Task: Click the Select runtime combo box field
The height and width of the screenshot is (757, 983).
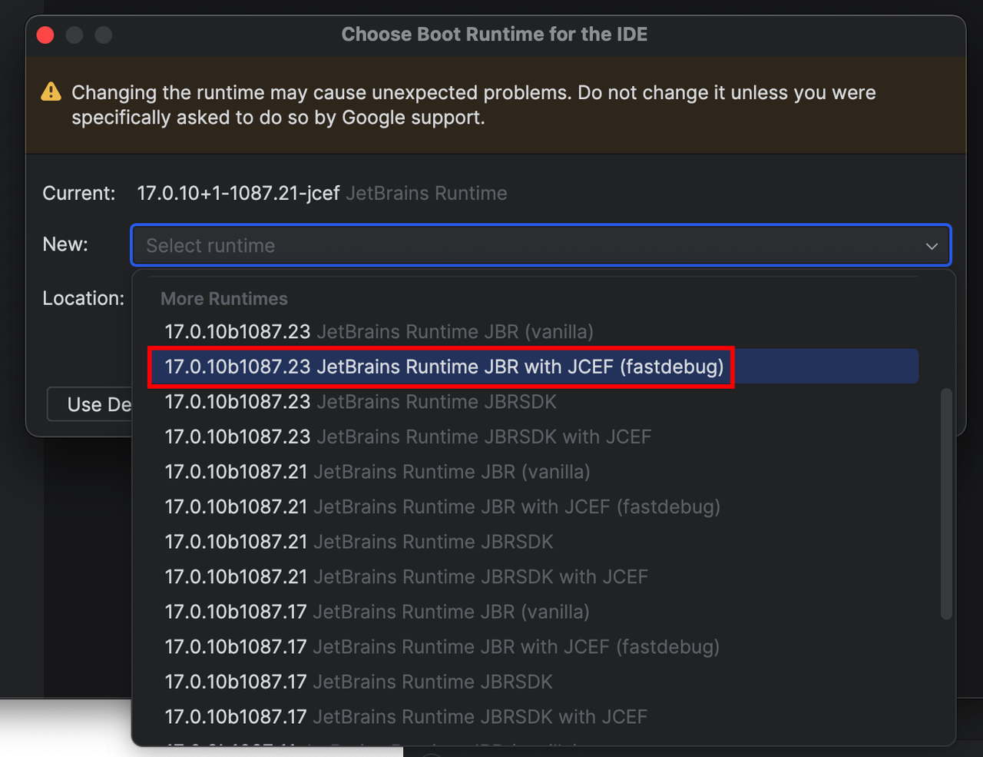Action: tap(541, 245)
